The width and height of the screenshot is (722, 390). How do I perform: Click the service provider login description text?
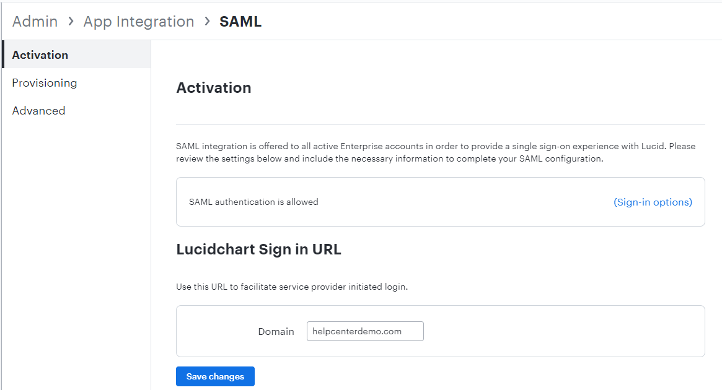[273, 287]
